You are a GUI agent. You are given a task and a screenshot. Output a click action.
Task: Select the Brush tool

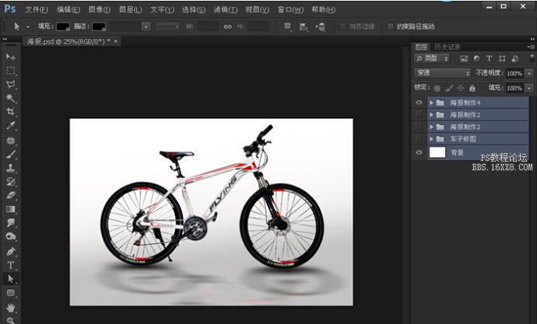coord(11,154)
